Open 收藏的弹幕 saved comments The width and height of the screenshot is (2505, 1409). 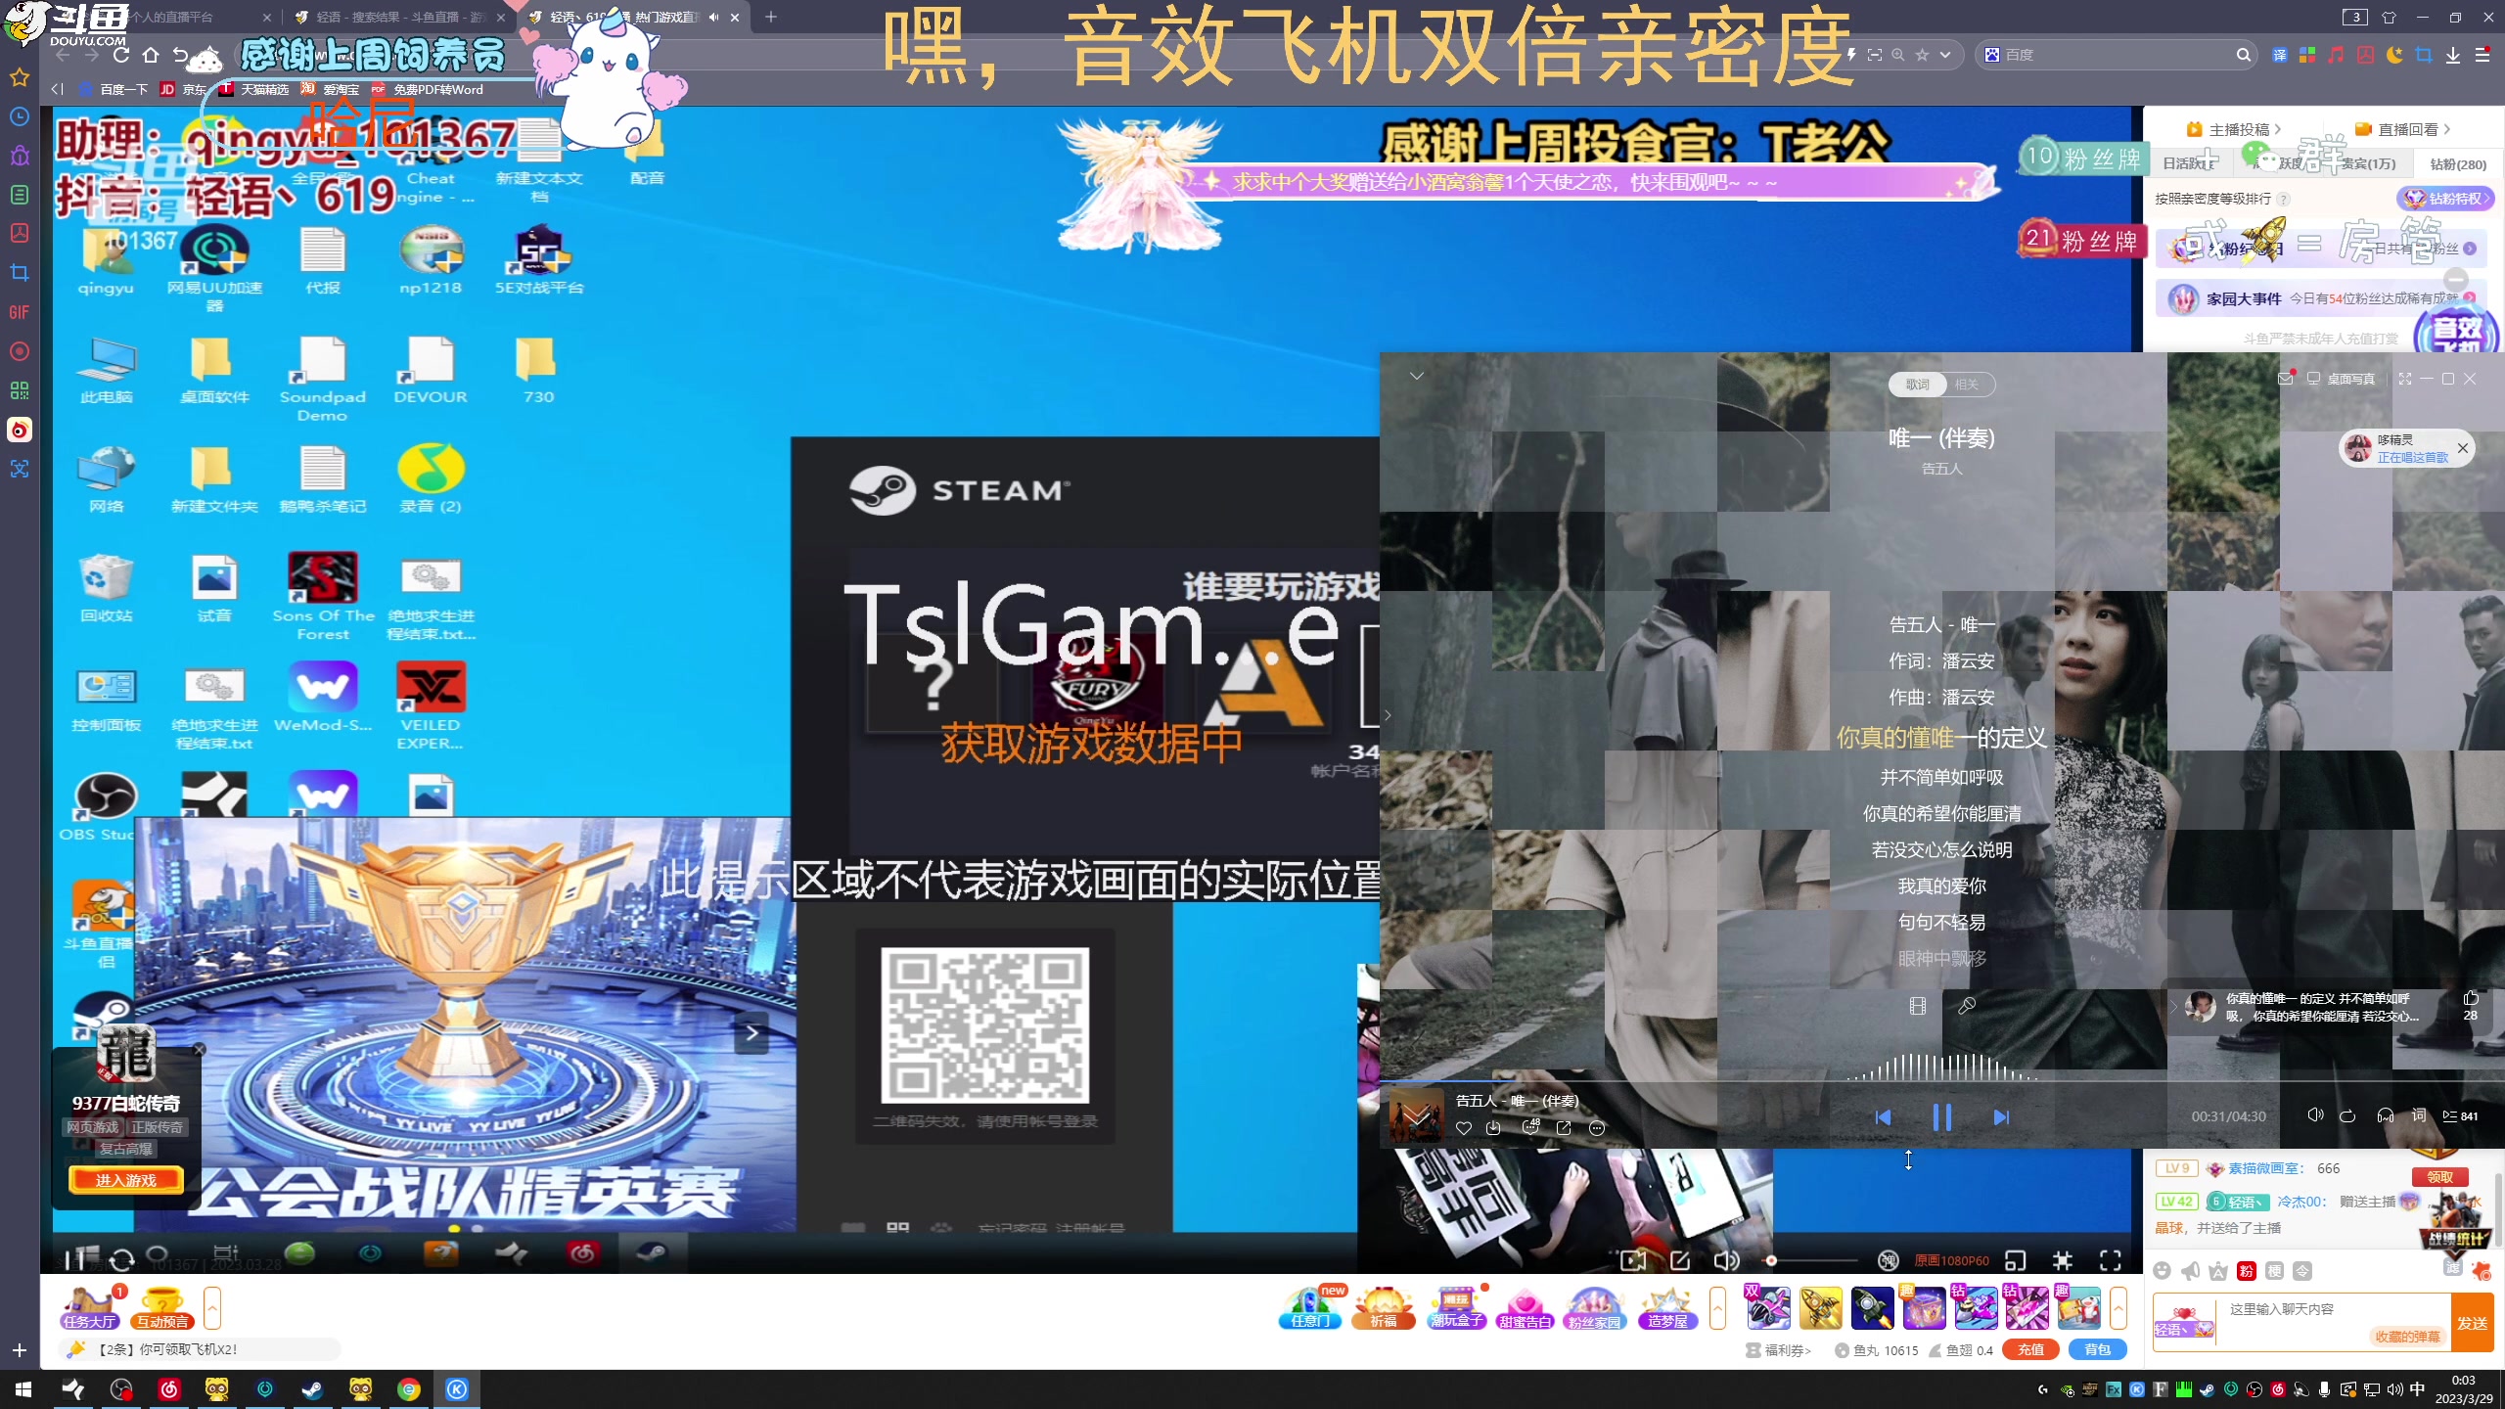click(2408, 1337)
